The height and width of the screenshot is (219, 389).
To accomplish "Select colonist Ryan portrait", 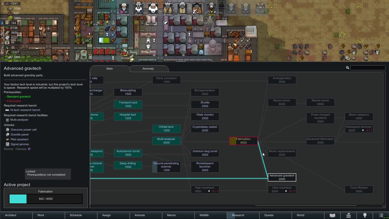I will (x=139, y=8).
